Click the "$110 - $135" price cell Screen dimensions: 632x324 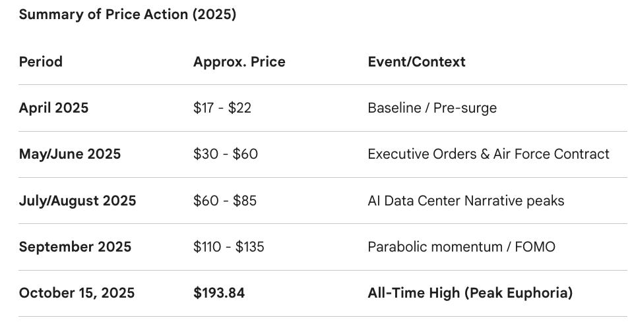pyautogui.click(x=228, y=247)
